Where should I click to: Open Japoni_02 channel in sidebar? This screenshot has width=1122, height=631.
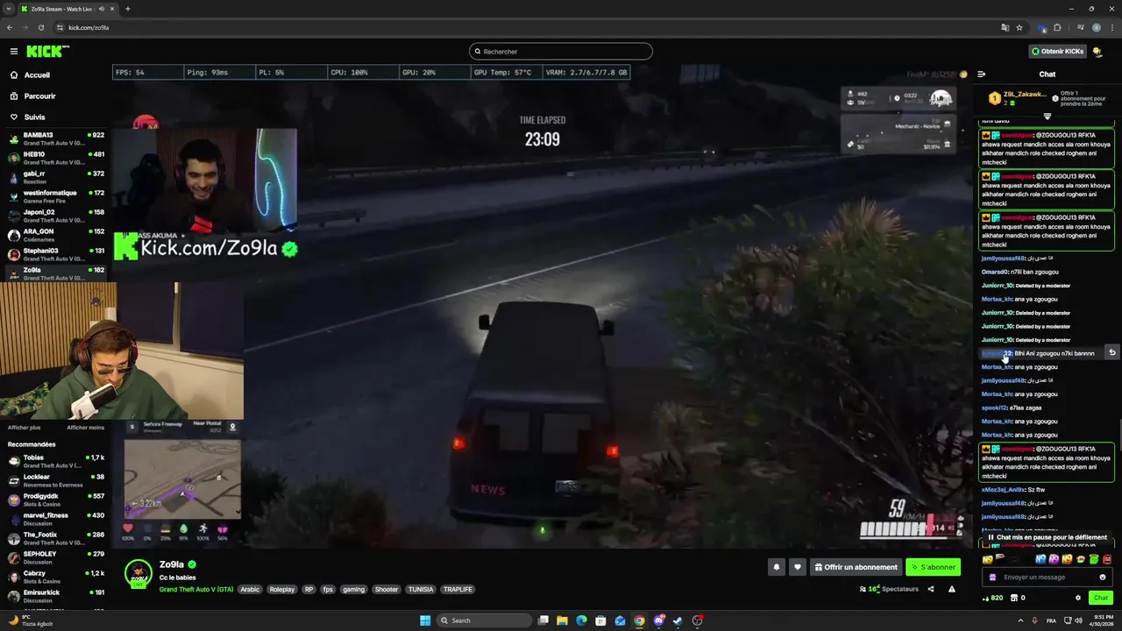point(56,215)
